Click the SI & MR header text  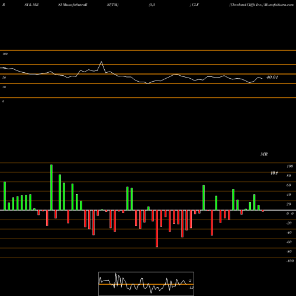click(31, 5)
